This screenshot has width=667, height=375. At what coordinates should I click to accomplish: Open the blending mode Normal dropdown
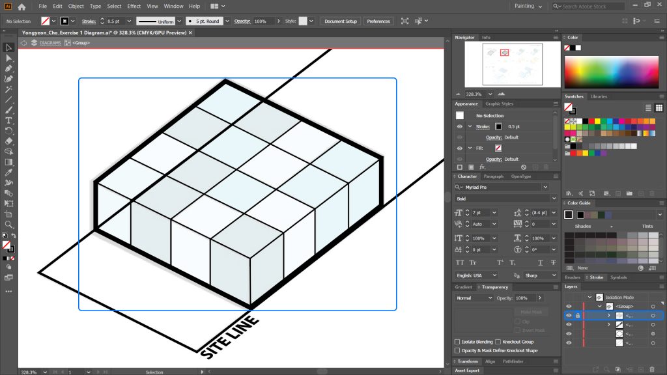point(474,298)
